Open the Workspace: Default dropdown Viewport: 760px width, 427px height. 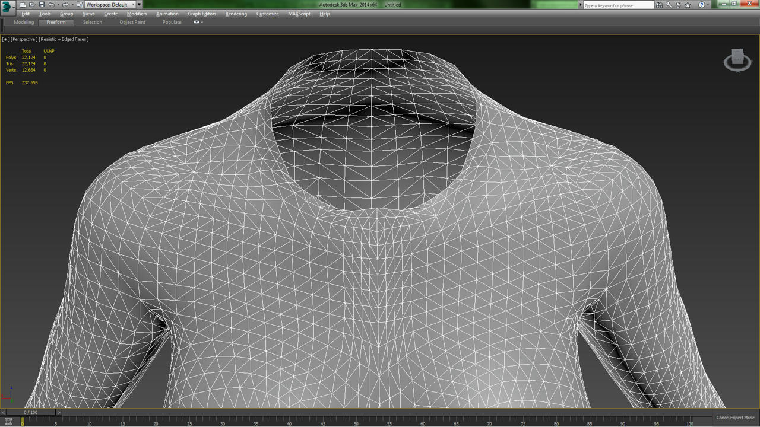click(x=110, y=5)
